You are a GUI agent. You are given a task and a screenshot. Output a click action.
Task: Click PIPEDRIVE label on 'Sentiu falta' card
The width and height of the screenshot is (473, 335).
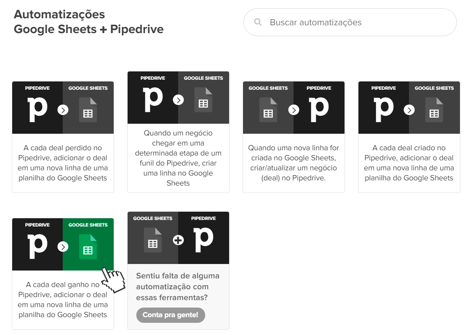[x=203, y=218]
